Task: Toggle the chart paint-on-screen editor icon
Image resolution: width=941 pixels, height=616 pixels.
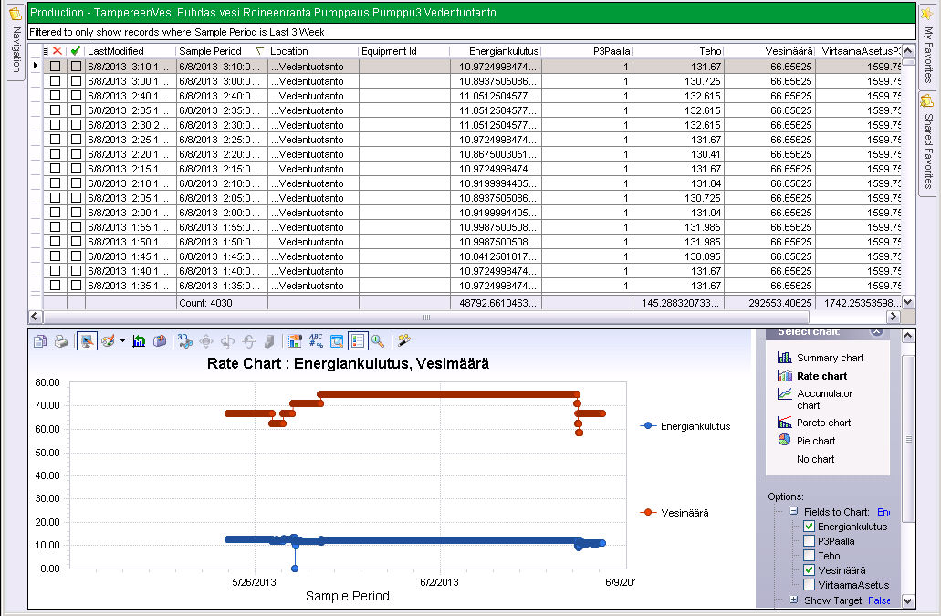Action: click(87, 341)
